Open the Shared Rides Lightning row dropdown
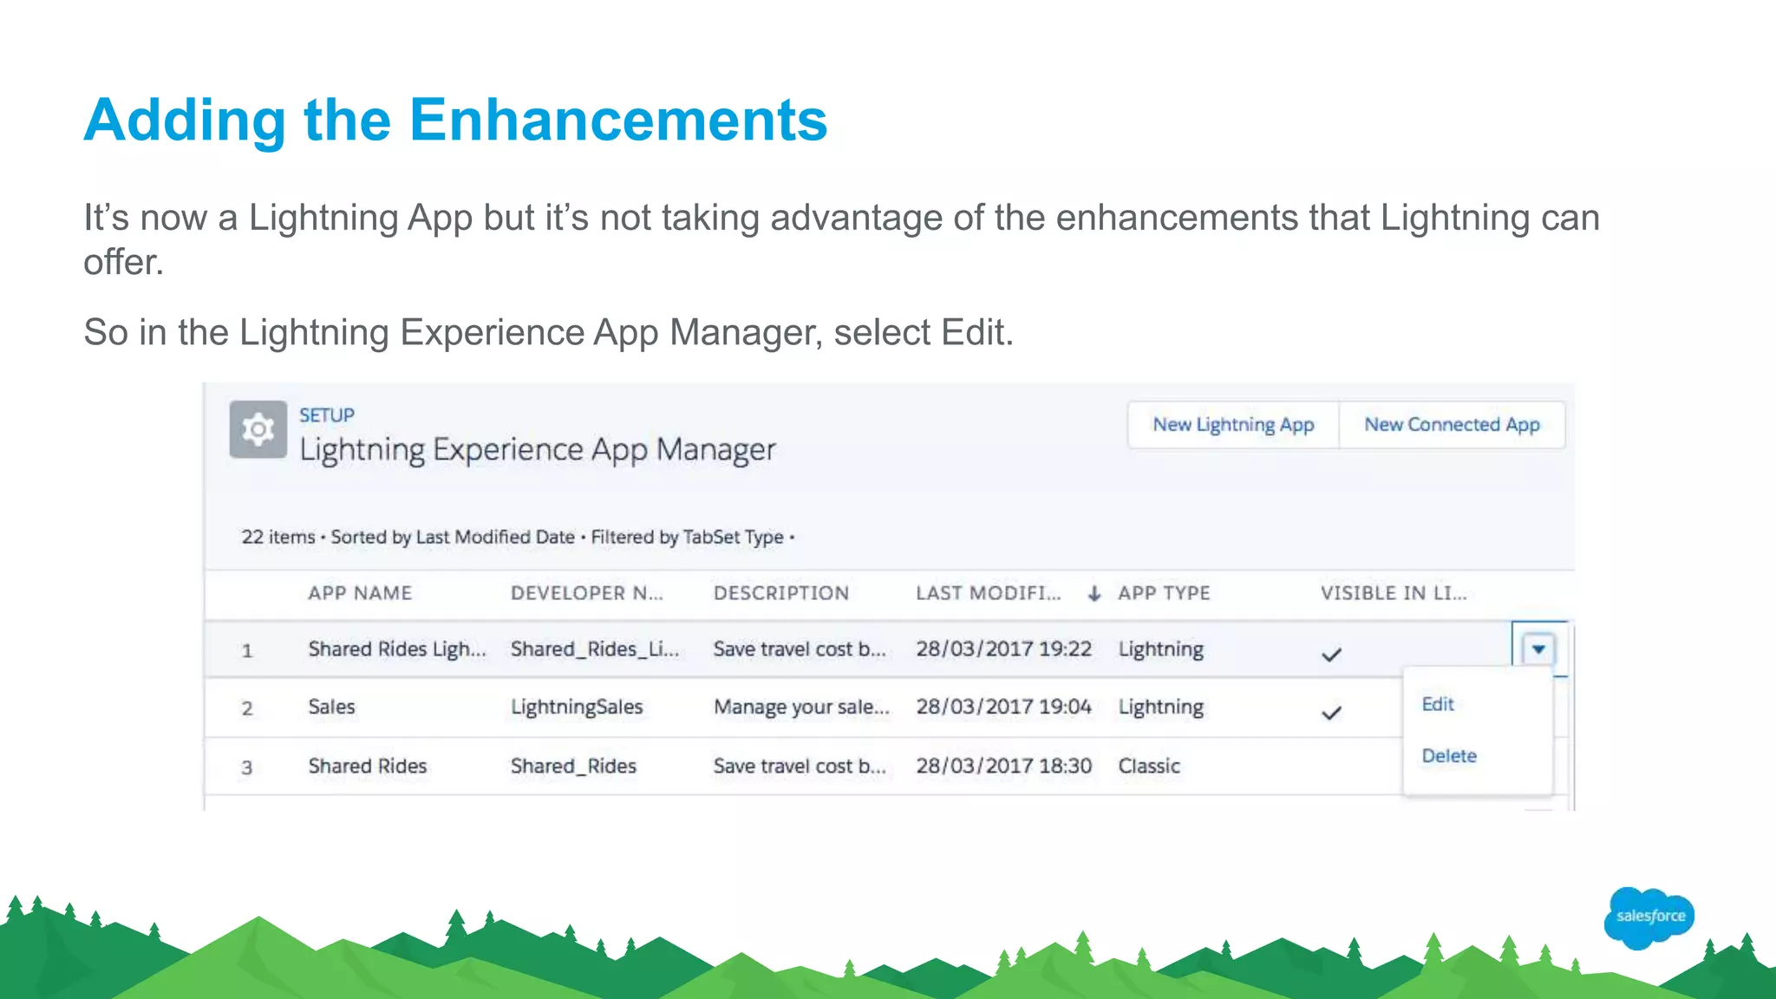Screen dimensions: 1776x999 click(1538, 649)
